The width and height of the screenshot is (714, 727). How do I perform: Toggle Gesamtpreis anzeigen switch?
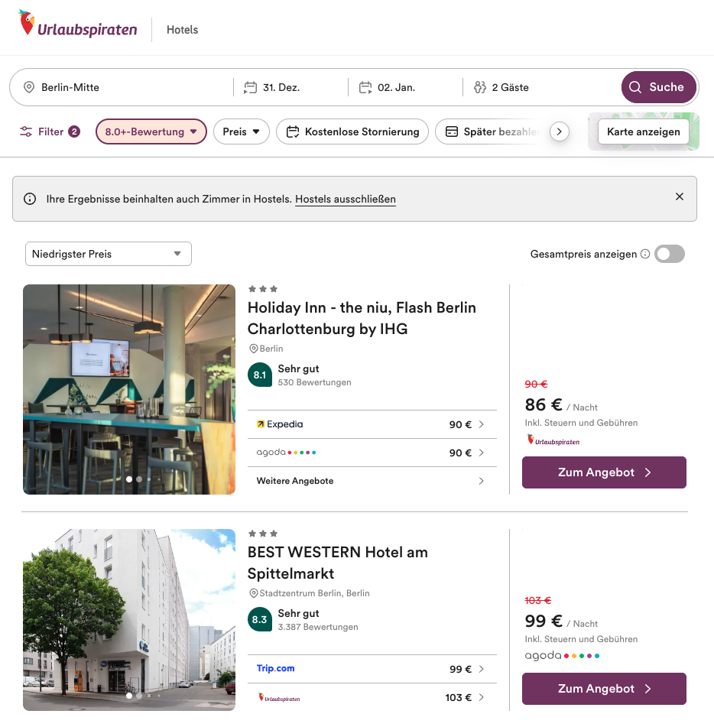click(670, 254)
